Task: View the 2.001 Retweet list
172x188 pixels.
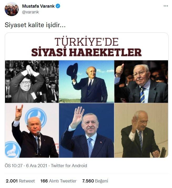Action: click(x=20, y=181)
